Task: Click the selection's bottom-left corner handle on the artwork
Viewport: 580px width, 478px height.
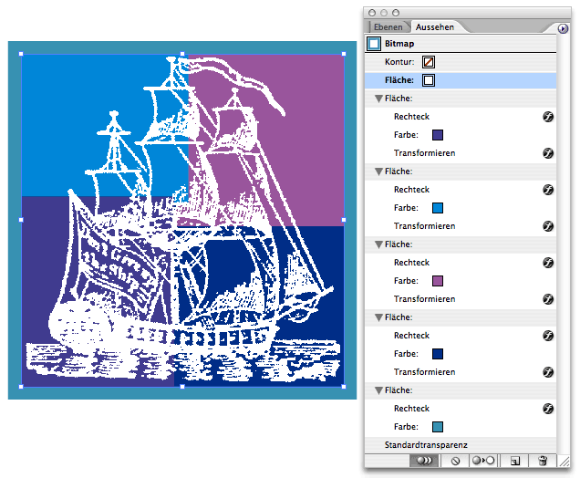Action: pyautogui.click(x=21, y=387)
